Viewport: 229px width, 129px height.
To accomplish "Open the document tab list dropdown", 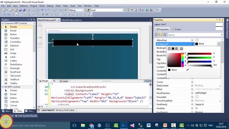I will [150, 20].
